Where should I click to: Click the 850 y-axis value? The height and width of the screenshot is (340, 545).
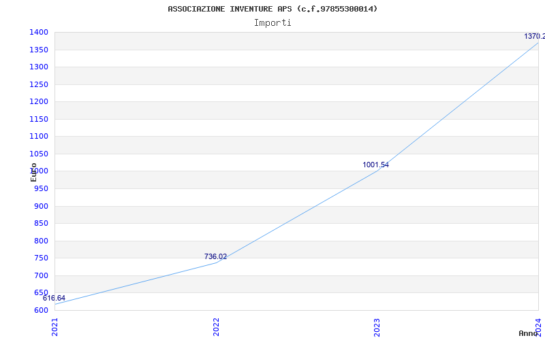click(x=41, y=224)
